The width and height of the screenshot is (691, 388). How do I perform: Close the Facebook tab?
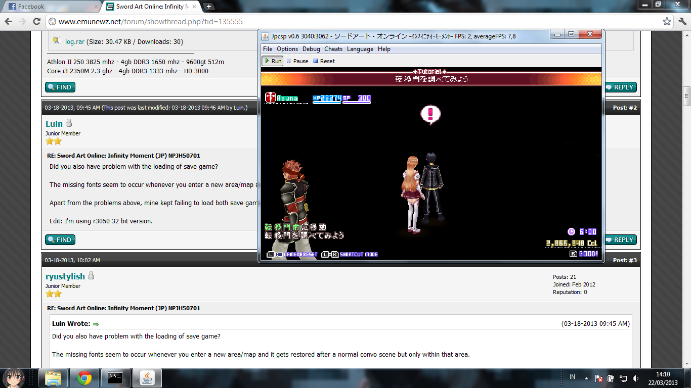click(96, 7)
